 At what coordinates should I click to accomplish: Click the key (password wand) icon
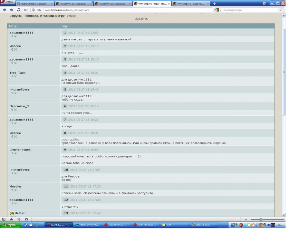click(x=26, y=10)
